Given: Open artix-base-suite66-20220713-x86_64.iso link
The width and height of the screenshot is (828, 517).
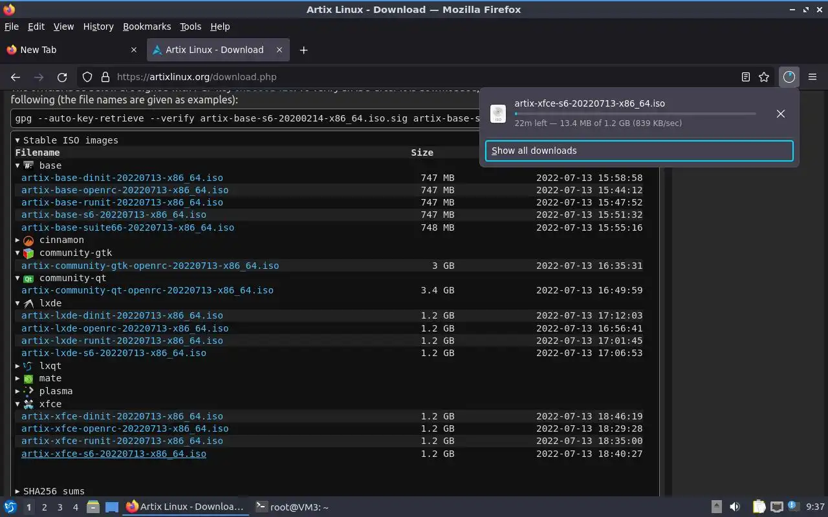Looking at the screenshot, I should [x=128, y=227].
